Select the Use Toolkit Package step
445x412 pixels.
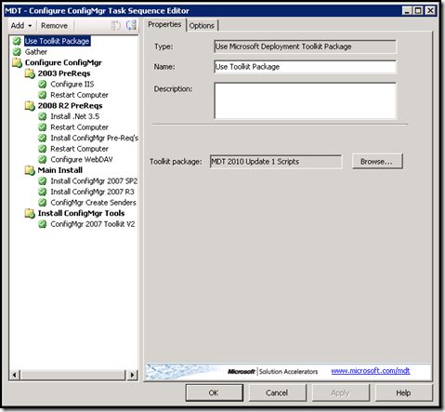pyautogui.click(x=58, y=41)
